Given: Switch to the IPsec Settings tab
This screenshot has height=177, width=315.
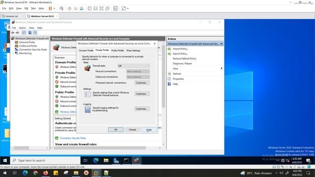Looking at the screenshot, I should tap(133, 51).
